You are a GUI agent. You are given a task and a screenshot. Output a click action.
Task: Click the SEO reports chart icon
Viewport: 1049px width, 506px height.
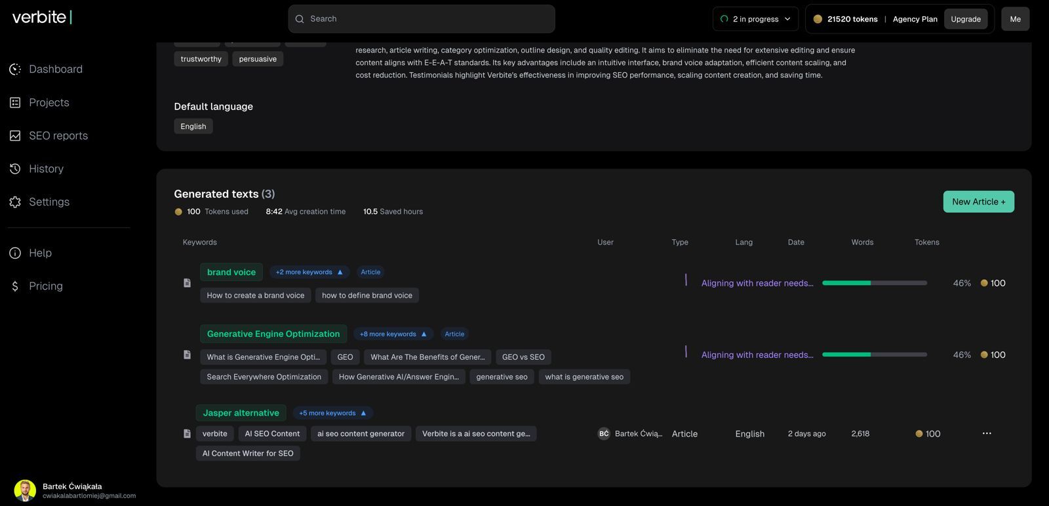15,136
